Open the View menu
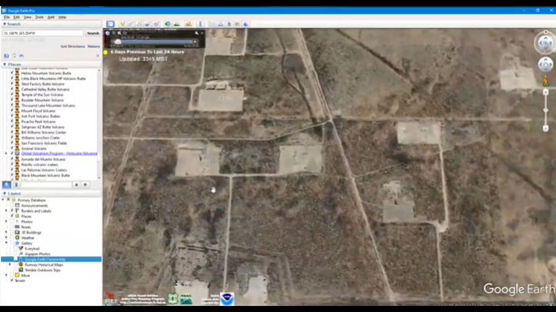The width and height of the screenshot is (556, 312). (x=27, y=17)
